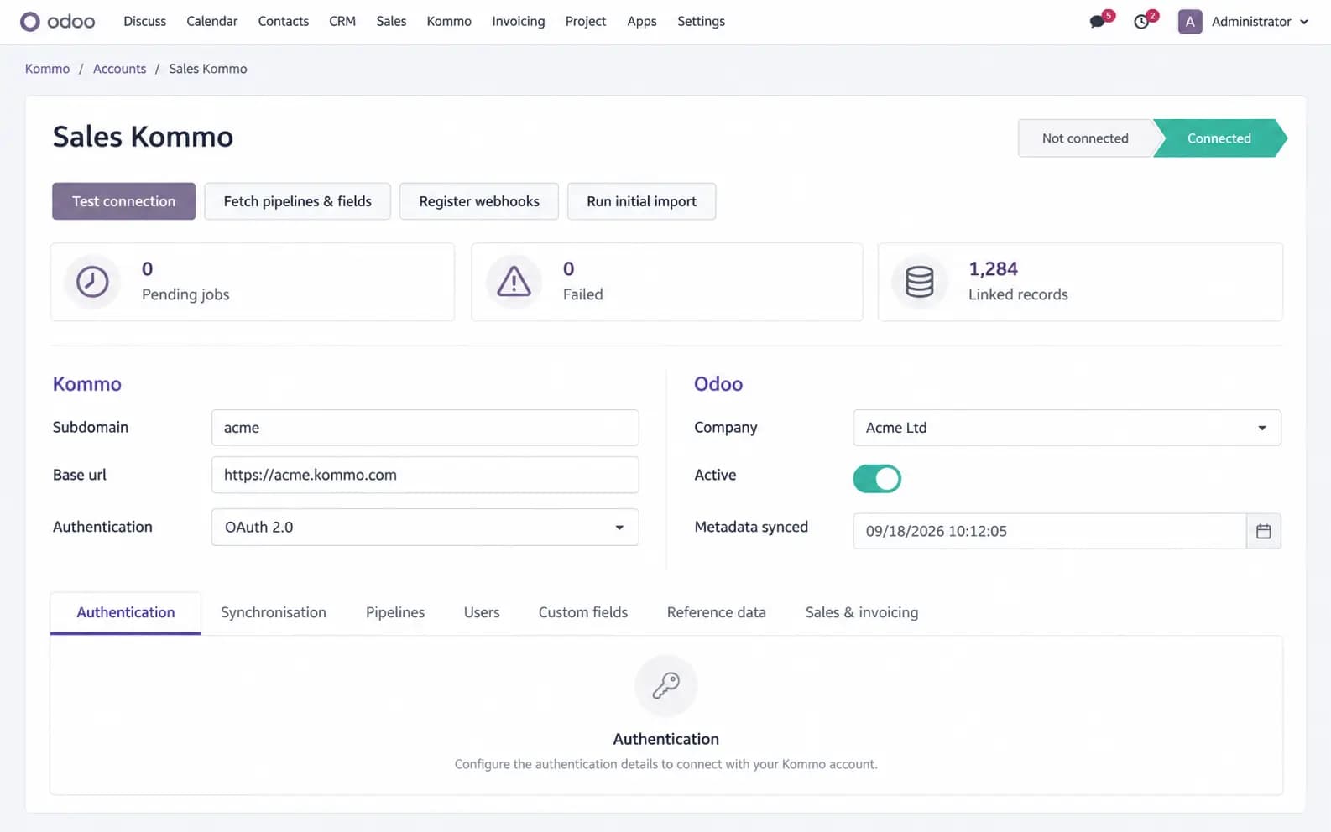
Task: Open the Kommo menu
Action: (x=449, y=22)
